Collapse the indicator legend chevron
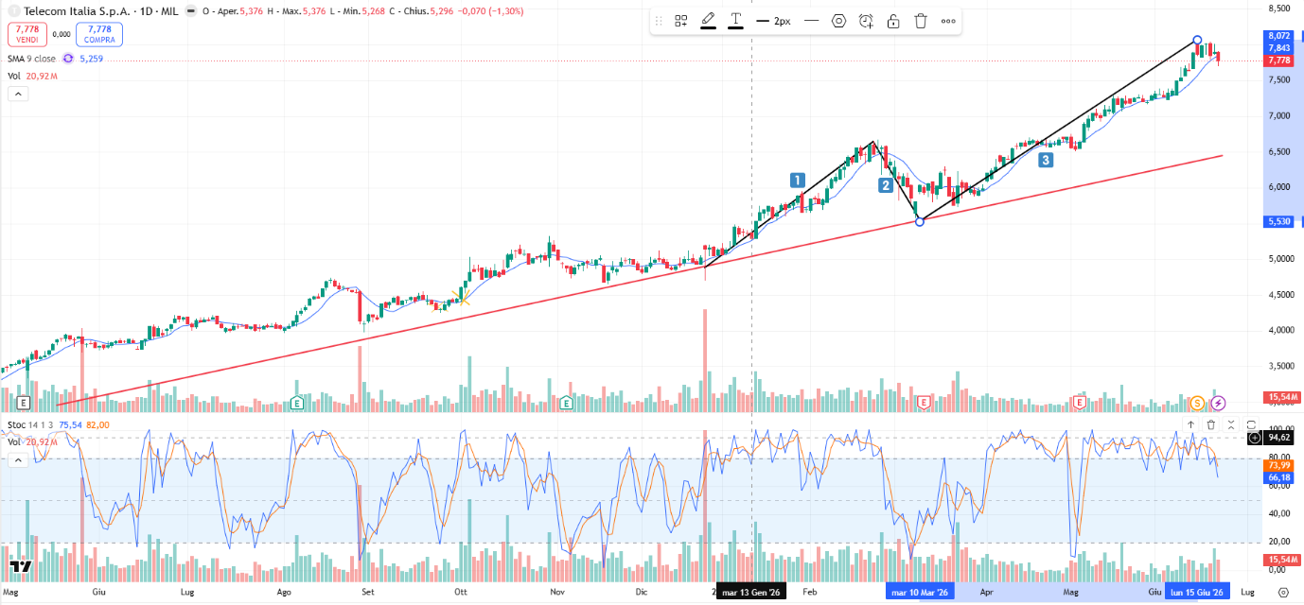 (x=18, y=94)
